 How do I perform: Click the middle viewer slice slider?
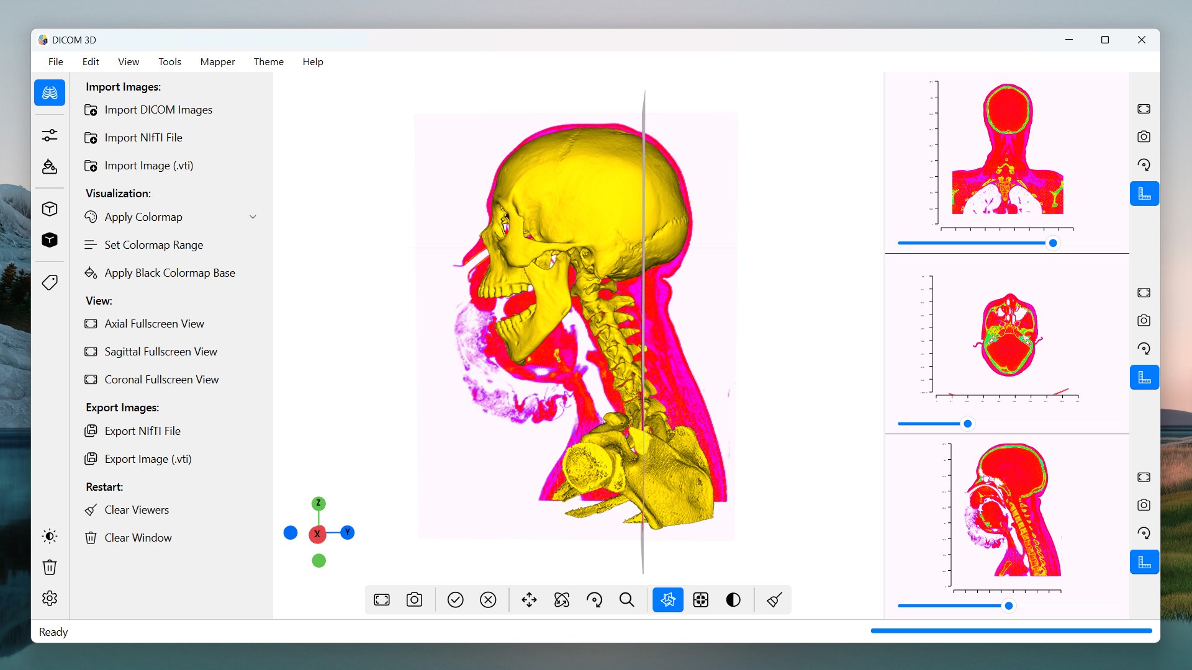(x=967, y=424)
